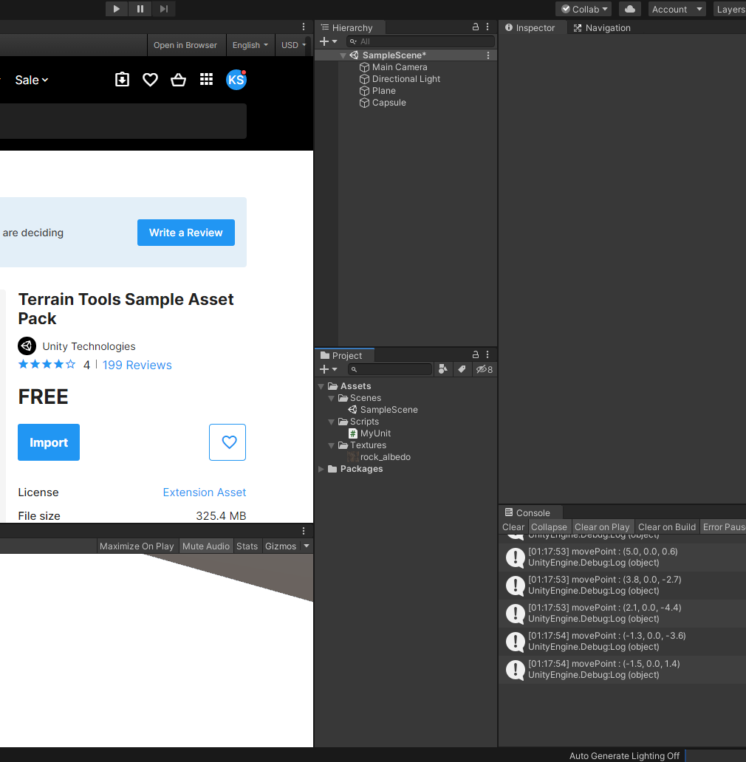Pause the game with the Pause button
Viewport: 746px width, 762px height.
(140, 9)
